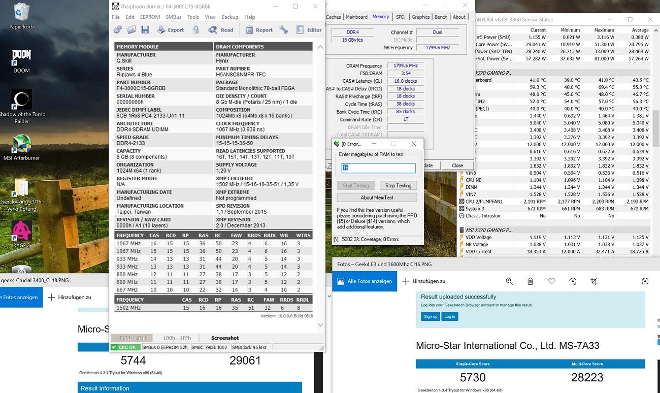Screen dimensions: 660x393
Task: Click Hinzufügen zu in right Fotos window
Action: (x=424, y=281)
